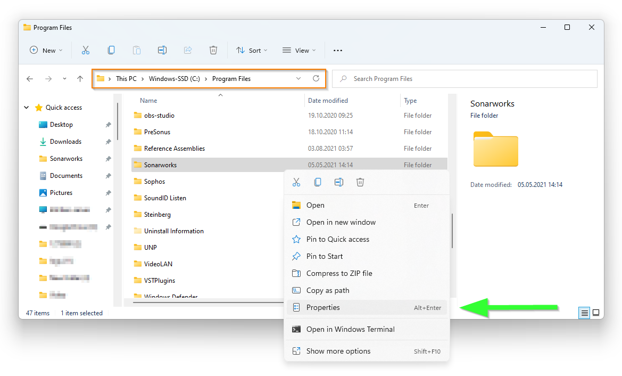Click This PC in the address bar

coord(126,79)
